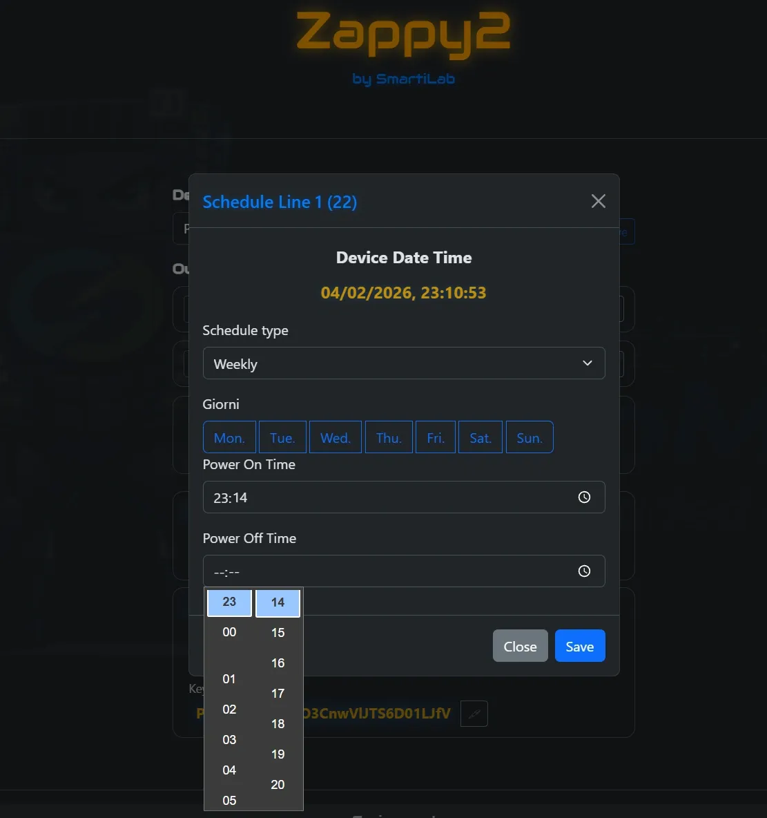Select minute 14 in the time picker
The height and width of the screenshot is (818, 767).
coord(278,602)
